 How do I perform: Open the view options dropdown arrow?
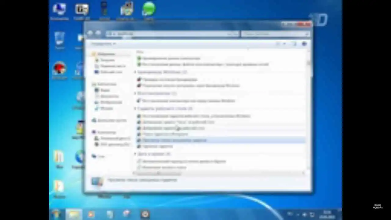click(x=284, y=44)
